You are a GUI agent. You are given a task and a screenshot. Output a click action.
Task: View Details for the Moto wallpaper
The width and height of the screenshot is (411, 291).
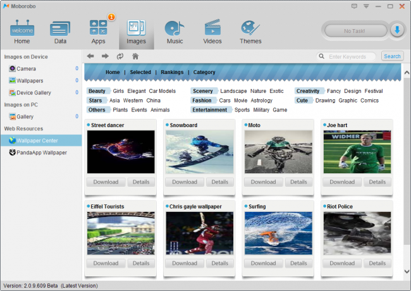point(298,182)
